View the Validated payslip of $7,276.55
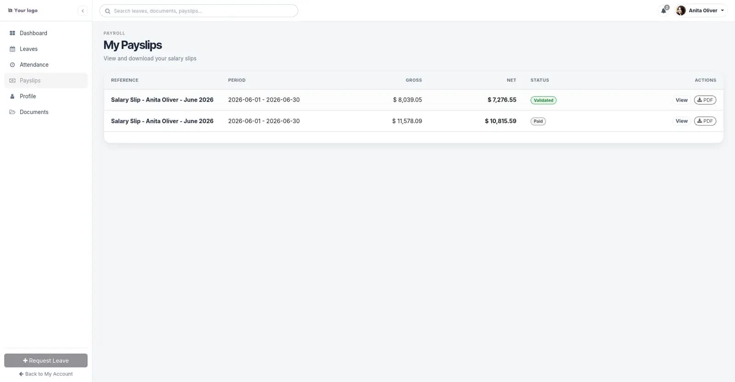Screen dimensions: 735x382 681,100
